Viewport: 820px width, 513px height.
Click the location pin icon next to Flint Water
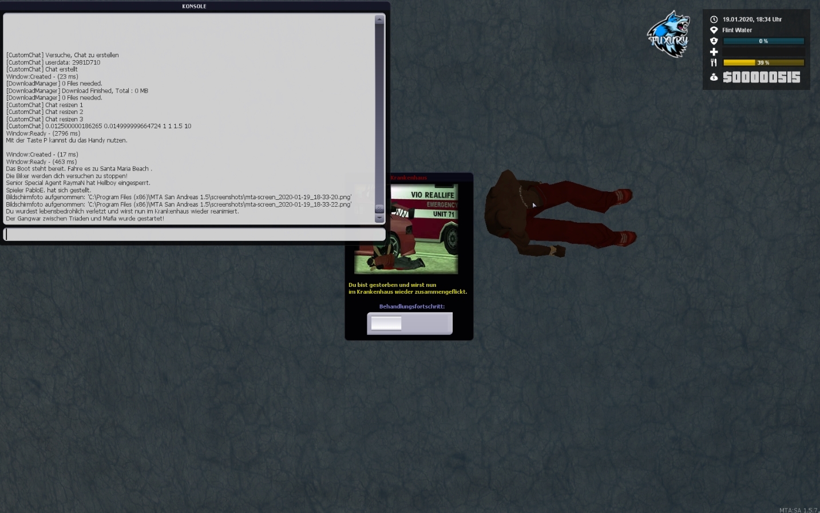pyautogui.click(x=714, y=30)
